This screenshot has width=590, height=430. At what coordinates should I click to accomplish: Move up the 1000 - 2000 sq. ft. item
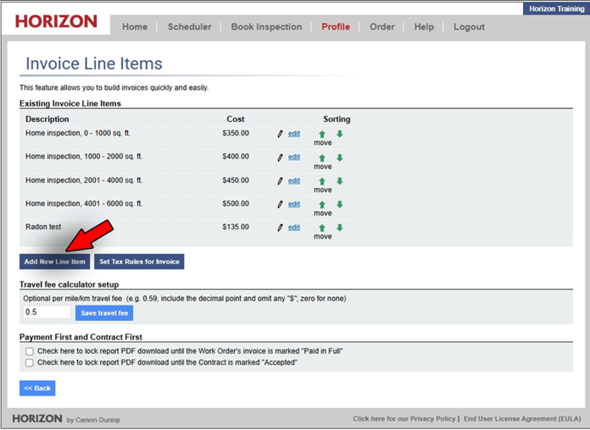click(322, 157)
